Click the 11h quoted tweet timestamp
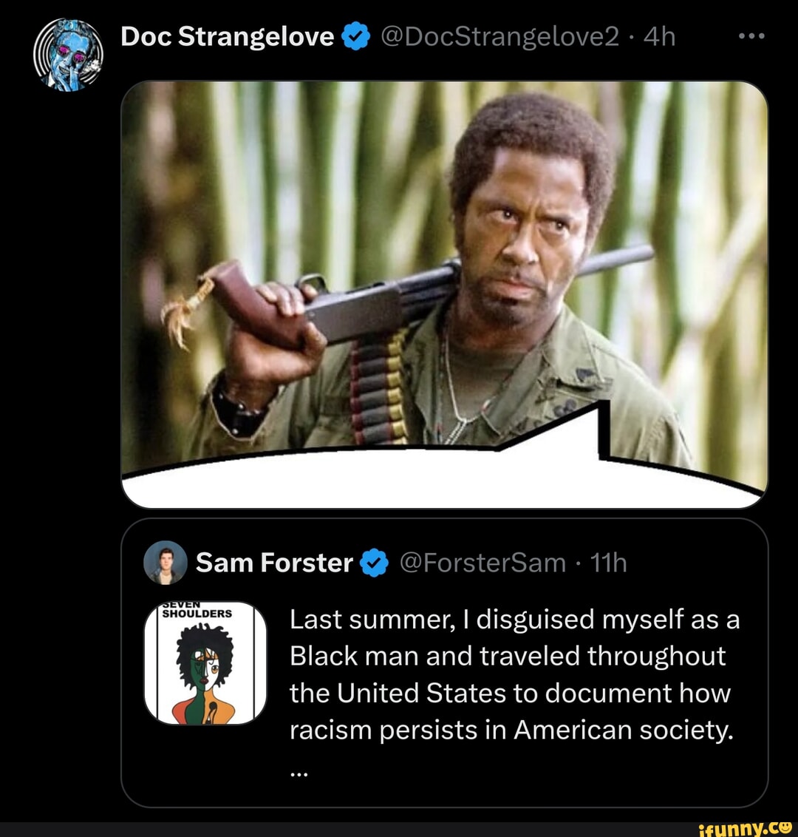 [x=609, y=563]
